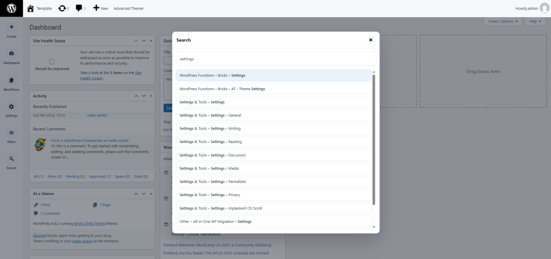Viewport: 551px width, 259px height.
Task: Open the Help dropdown tab
Action: coord(533,21)
